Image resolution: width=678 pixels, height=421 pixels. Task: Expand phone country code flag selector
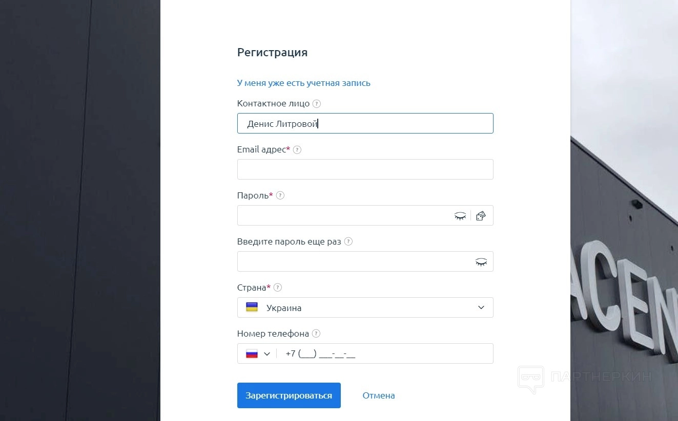[258, 353]
